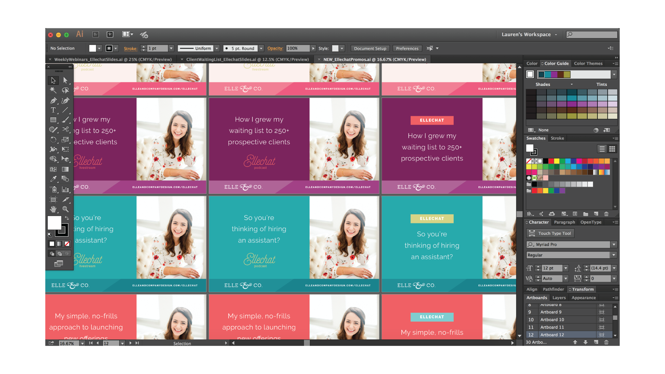Select the Type tool

coord(53,110)
